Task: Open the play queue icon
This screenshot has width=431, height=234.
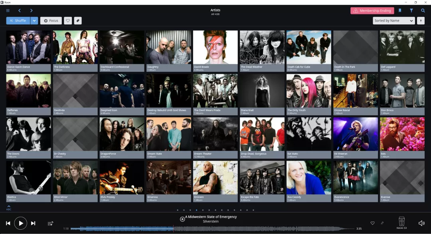Action: [x=50, y=223]
